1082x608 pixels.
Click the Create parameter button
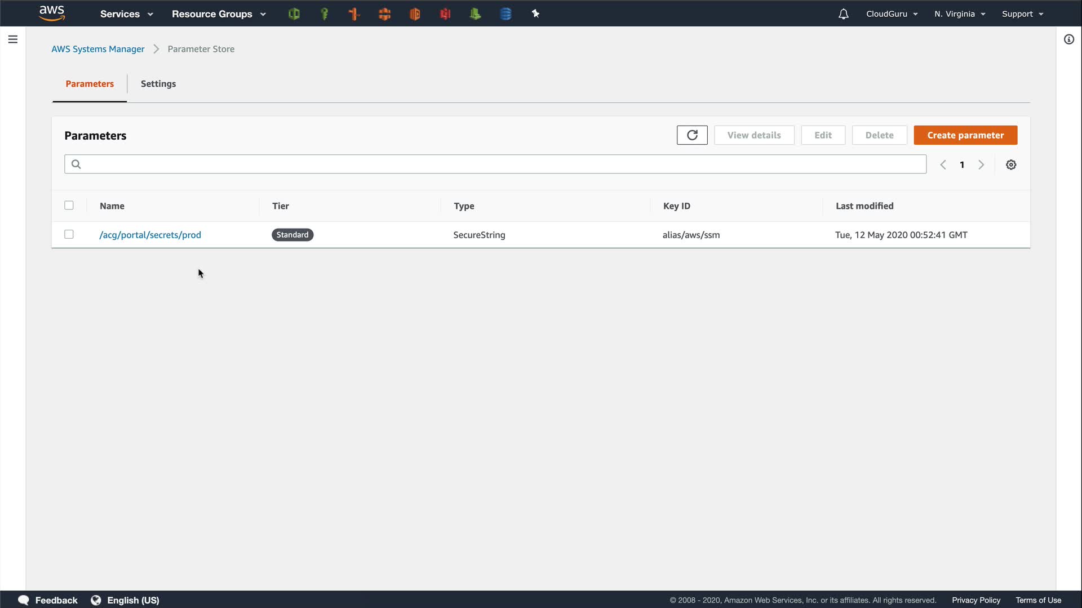[965, 135]
